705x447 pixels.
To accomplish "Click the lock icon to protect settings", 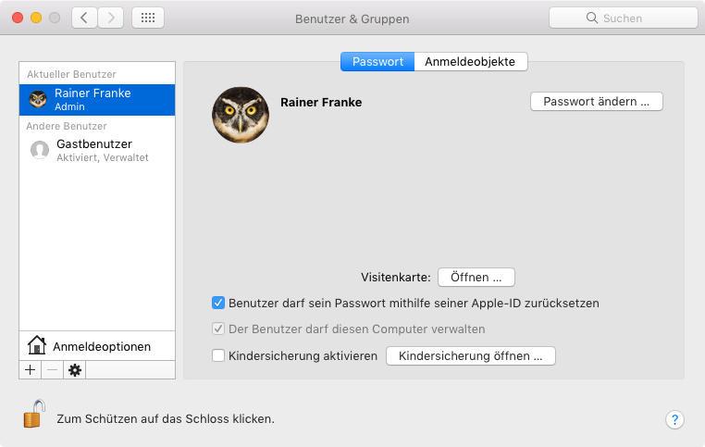I will tap(34, 414).
